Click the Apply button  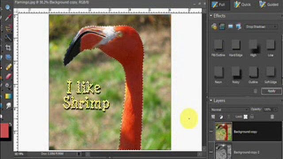(x=271, y=91)
